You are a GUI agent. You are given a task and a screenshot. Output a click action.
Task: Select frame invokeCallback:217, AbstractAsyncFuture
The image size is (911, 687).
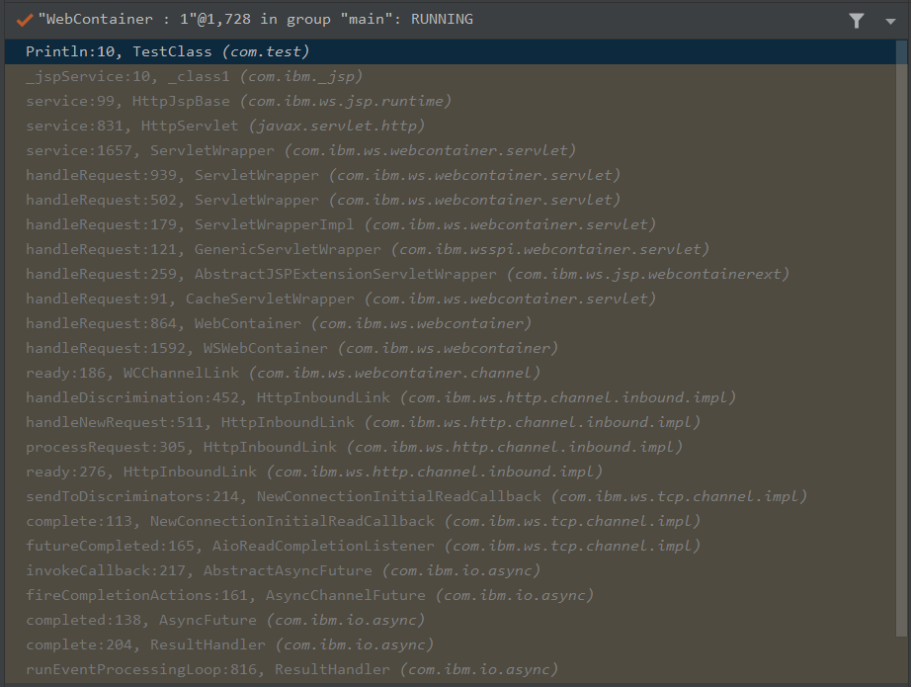pos(451,570)
